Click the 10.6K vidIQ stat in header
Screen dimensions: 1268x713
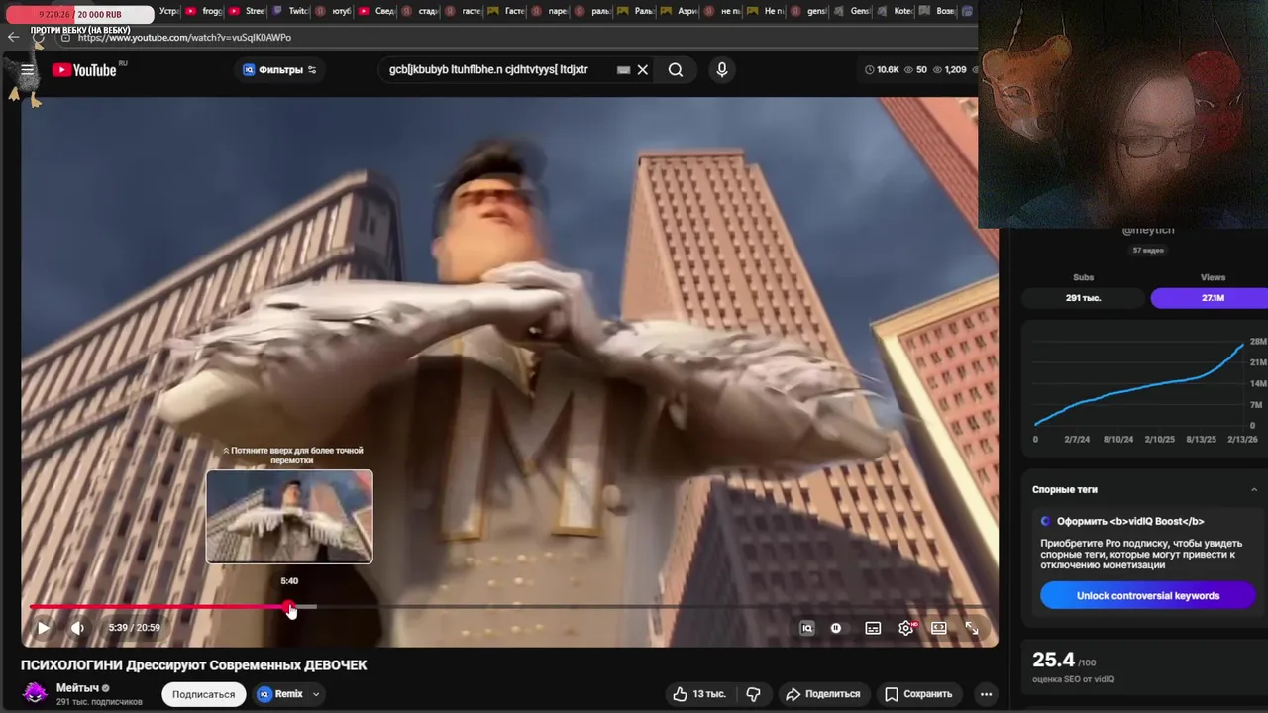(882, 70)
